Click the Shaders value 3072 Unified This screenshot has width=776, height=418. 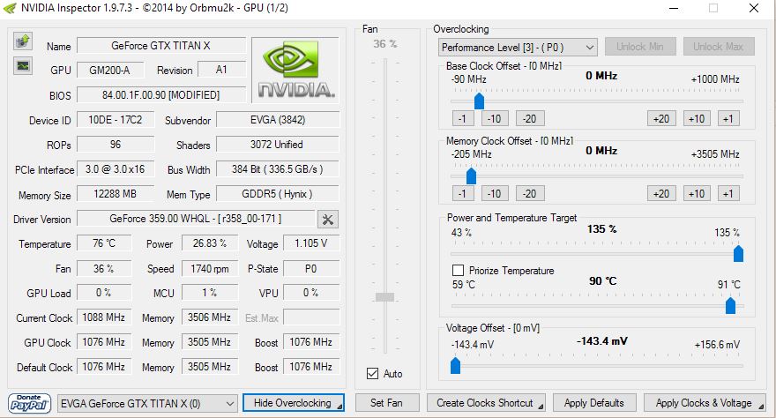pyautogui.click(x=278, y=145)
